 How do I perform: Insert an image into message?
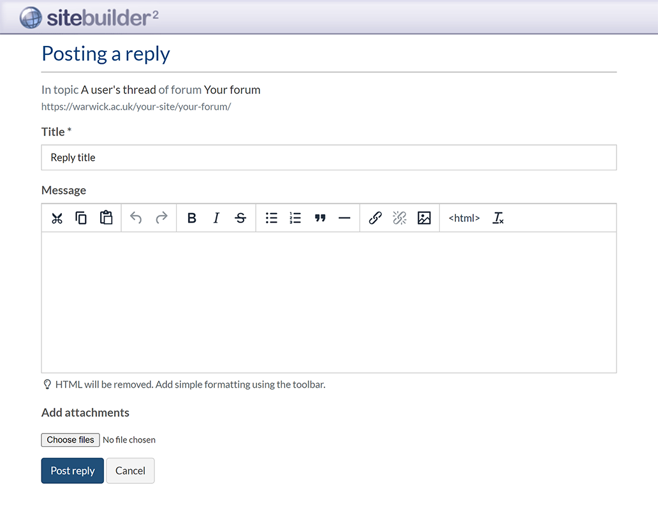click(x=424, y=218)
